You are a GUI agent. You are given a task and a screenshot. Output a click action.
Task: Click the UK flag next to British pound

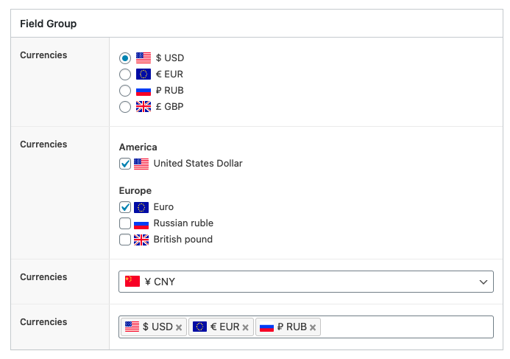pos(141,240)
